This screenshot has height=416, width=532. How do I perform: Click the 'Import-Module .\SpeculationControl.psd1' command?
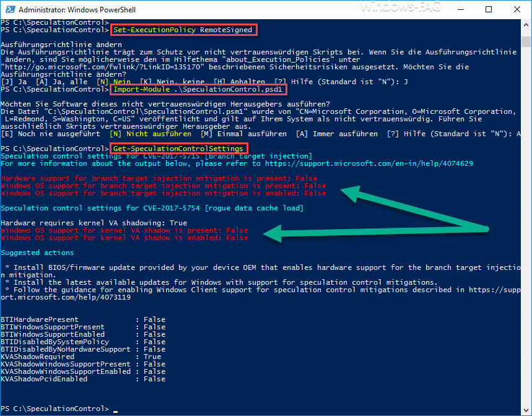point(198,90)
